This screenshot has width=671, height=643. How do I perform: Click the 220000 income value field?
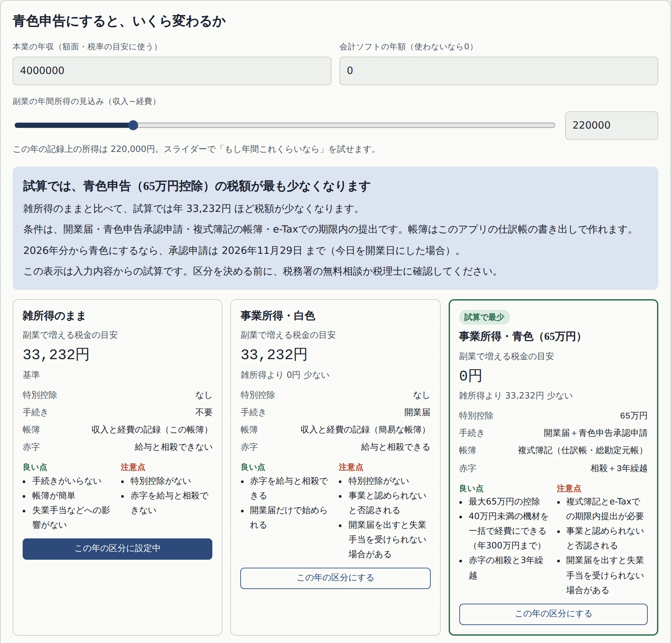(x=611, y=125)
